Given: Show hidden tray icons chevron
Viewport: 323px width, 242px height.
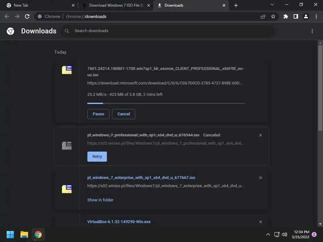Looking at the screenshot, I should click(x=268, y=234).
